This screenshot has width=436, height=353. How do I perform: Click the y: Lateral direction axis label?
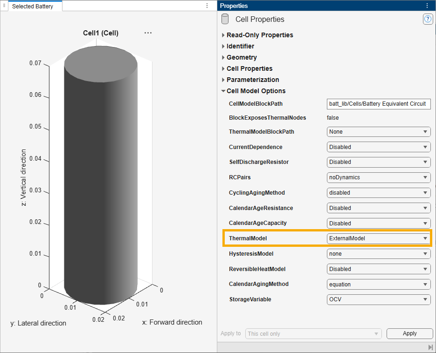(x=38, y=323)
